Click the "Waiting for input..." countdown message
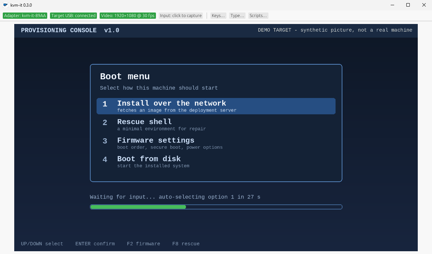This screenshot has height=254, width=432. [175, 197]
